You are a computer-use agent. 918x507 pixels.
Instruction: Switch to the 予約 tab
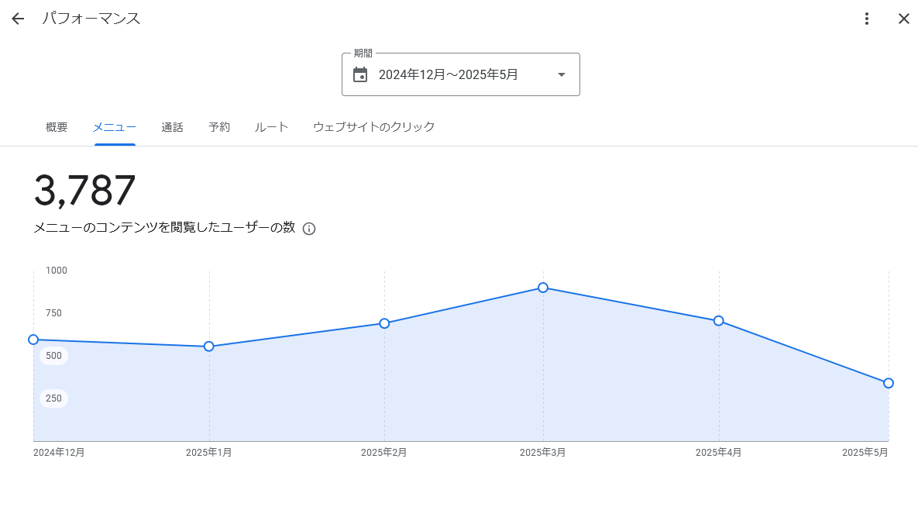tap(219, 127)
